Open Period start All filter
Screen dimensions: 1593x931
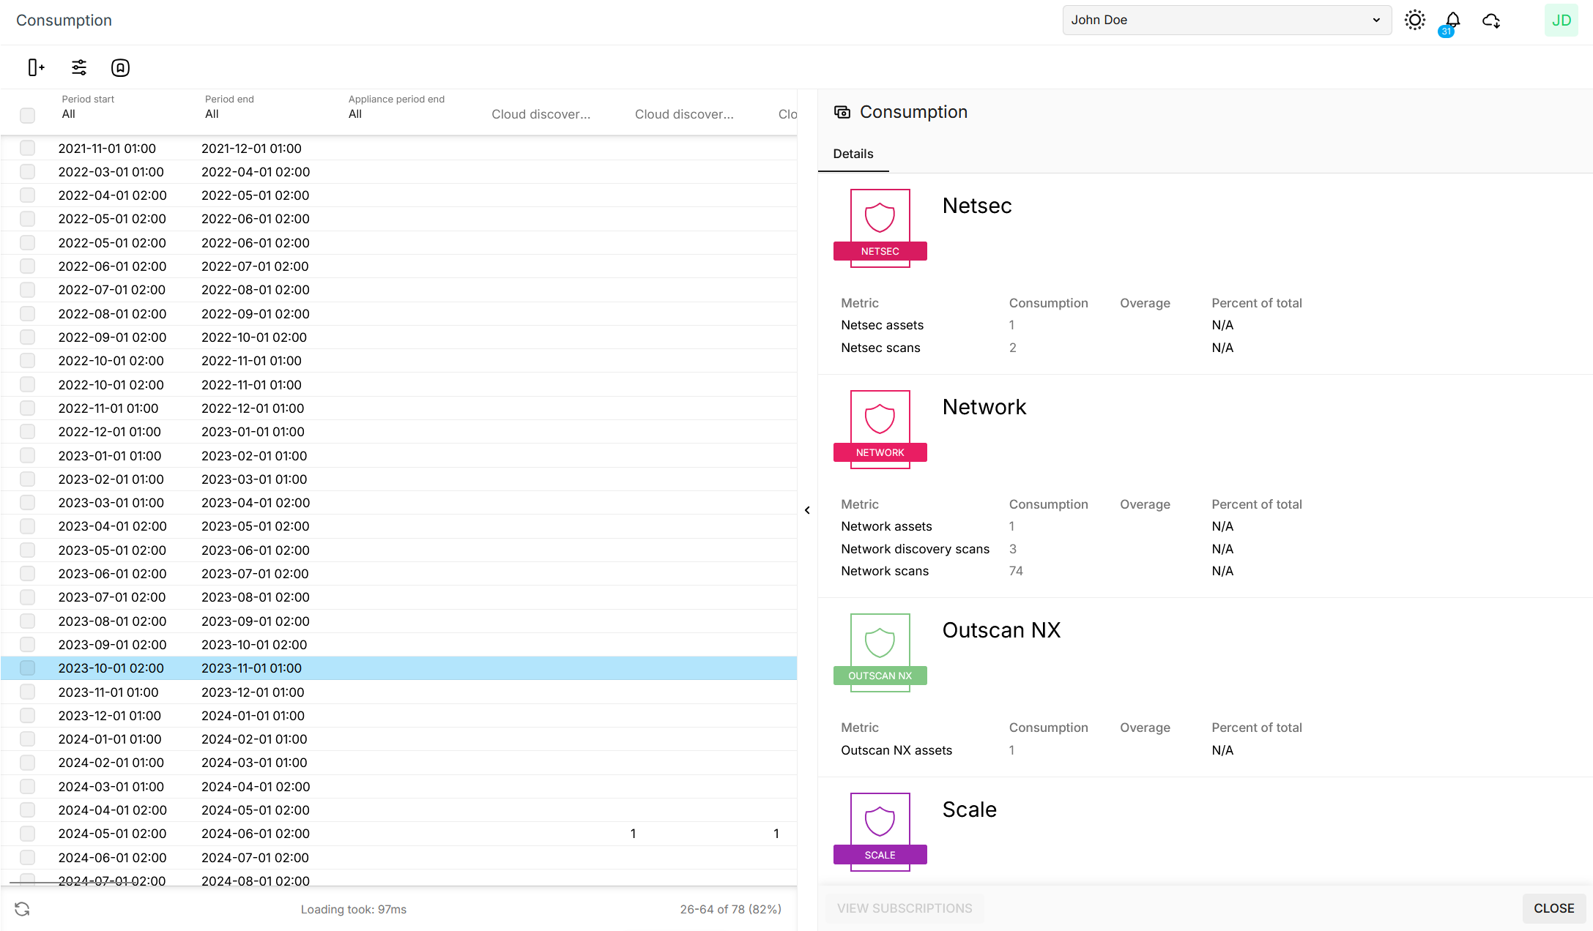tap(69, 114)
